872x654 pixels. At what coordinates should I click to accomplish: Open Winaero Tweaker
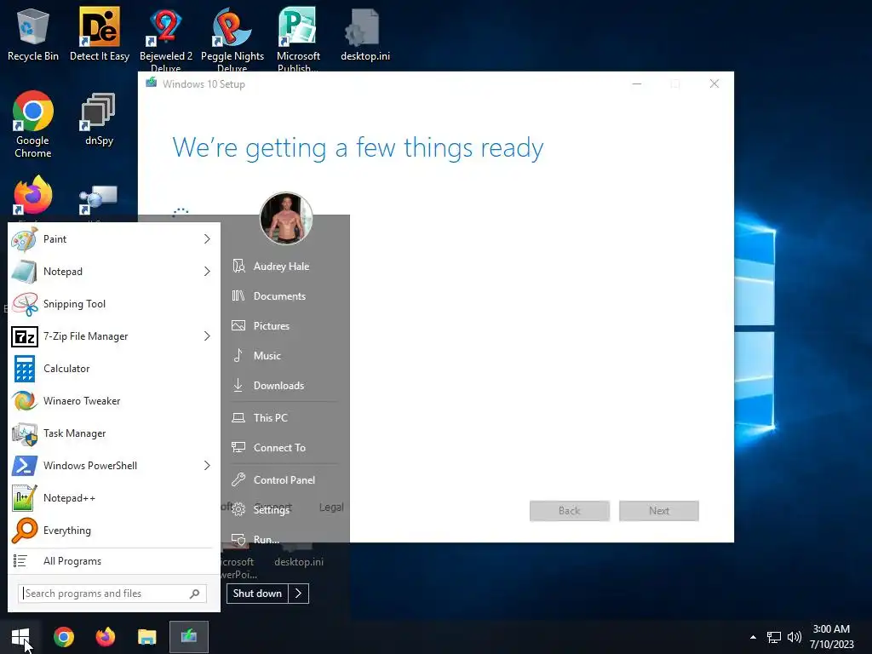pyautogui.click(x=114, y=401)
